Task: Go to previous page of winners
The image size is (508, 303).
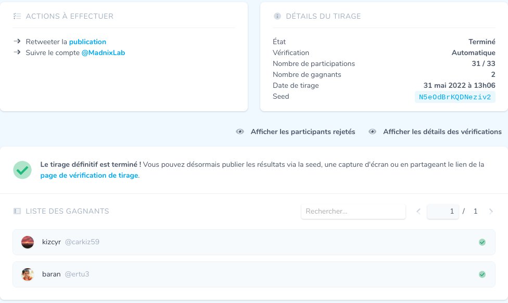Action: [418, 212]
